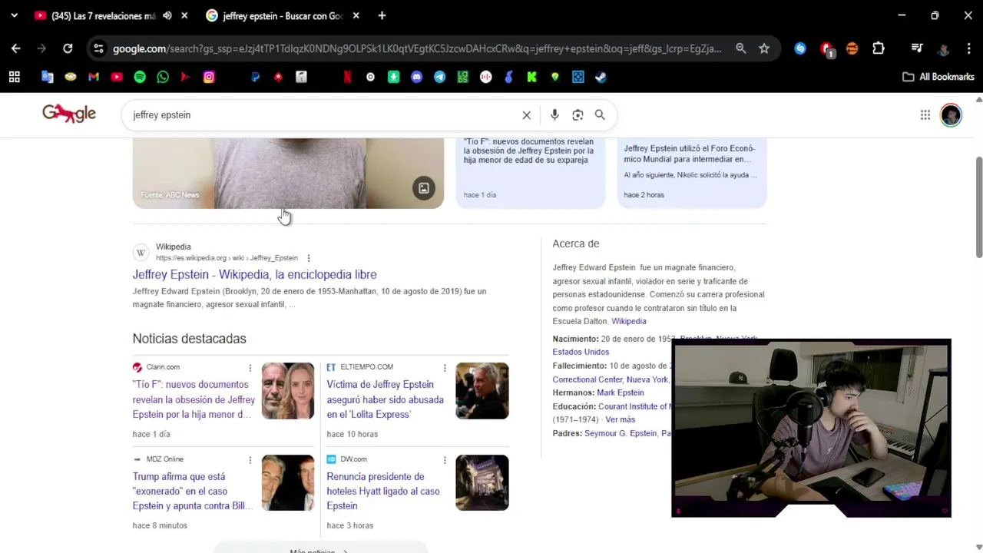Viewport: 983px width, 553px height.
Task: Open ELTIEMPO.COM article about Lolita Express
Action: [x=385, y=399]
